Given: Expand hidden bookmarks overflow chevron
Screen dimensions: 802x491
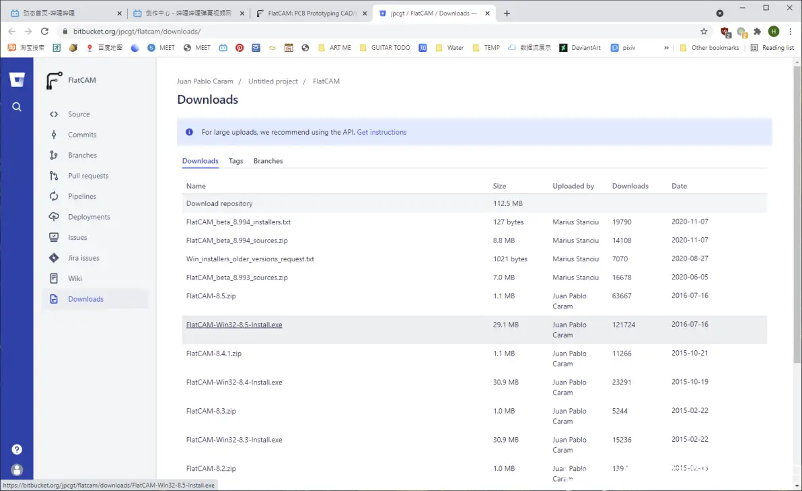Looking at the screenshot, I should [x=666, y=48].
